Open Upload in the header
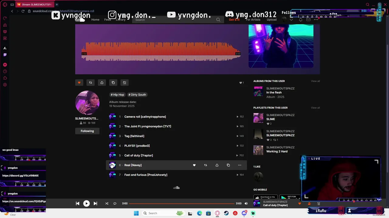The image size is (389, 218). coord(272,20)
